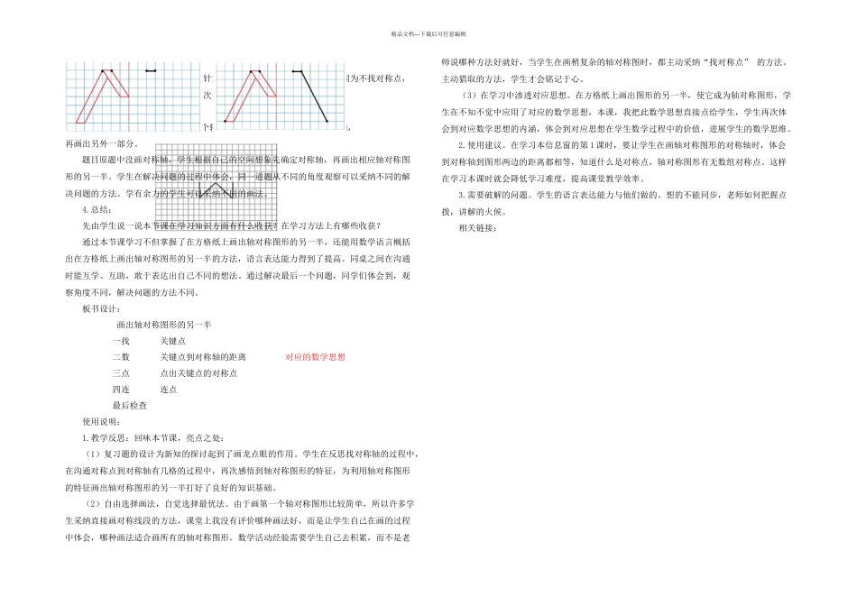Click the text 使用说明:

(x=100, y=422)
